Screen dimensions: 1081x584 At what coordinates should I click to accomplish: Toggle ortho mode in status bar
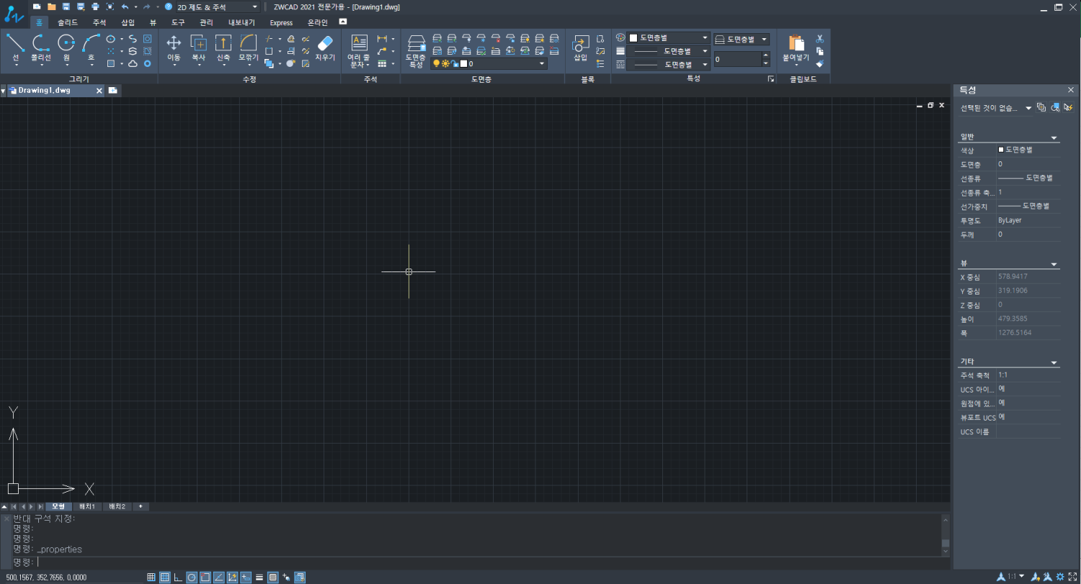[178, 577]
